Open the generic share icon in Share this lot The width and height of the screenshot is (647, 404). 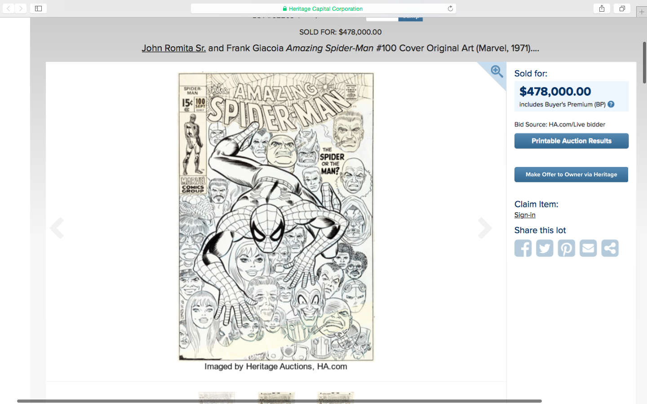click(x=610, y=248)
